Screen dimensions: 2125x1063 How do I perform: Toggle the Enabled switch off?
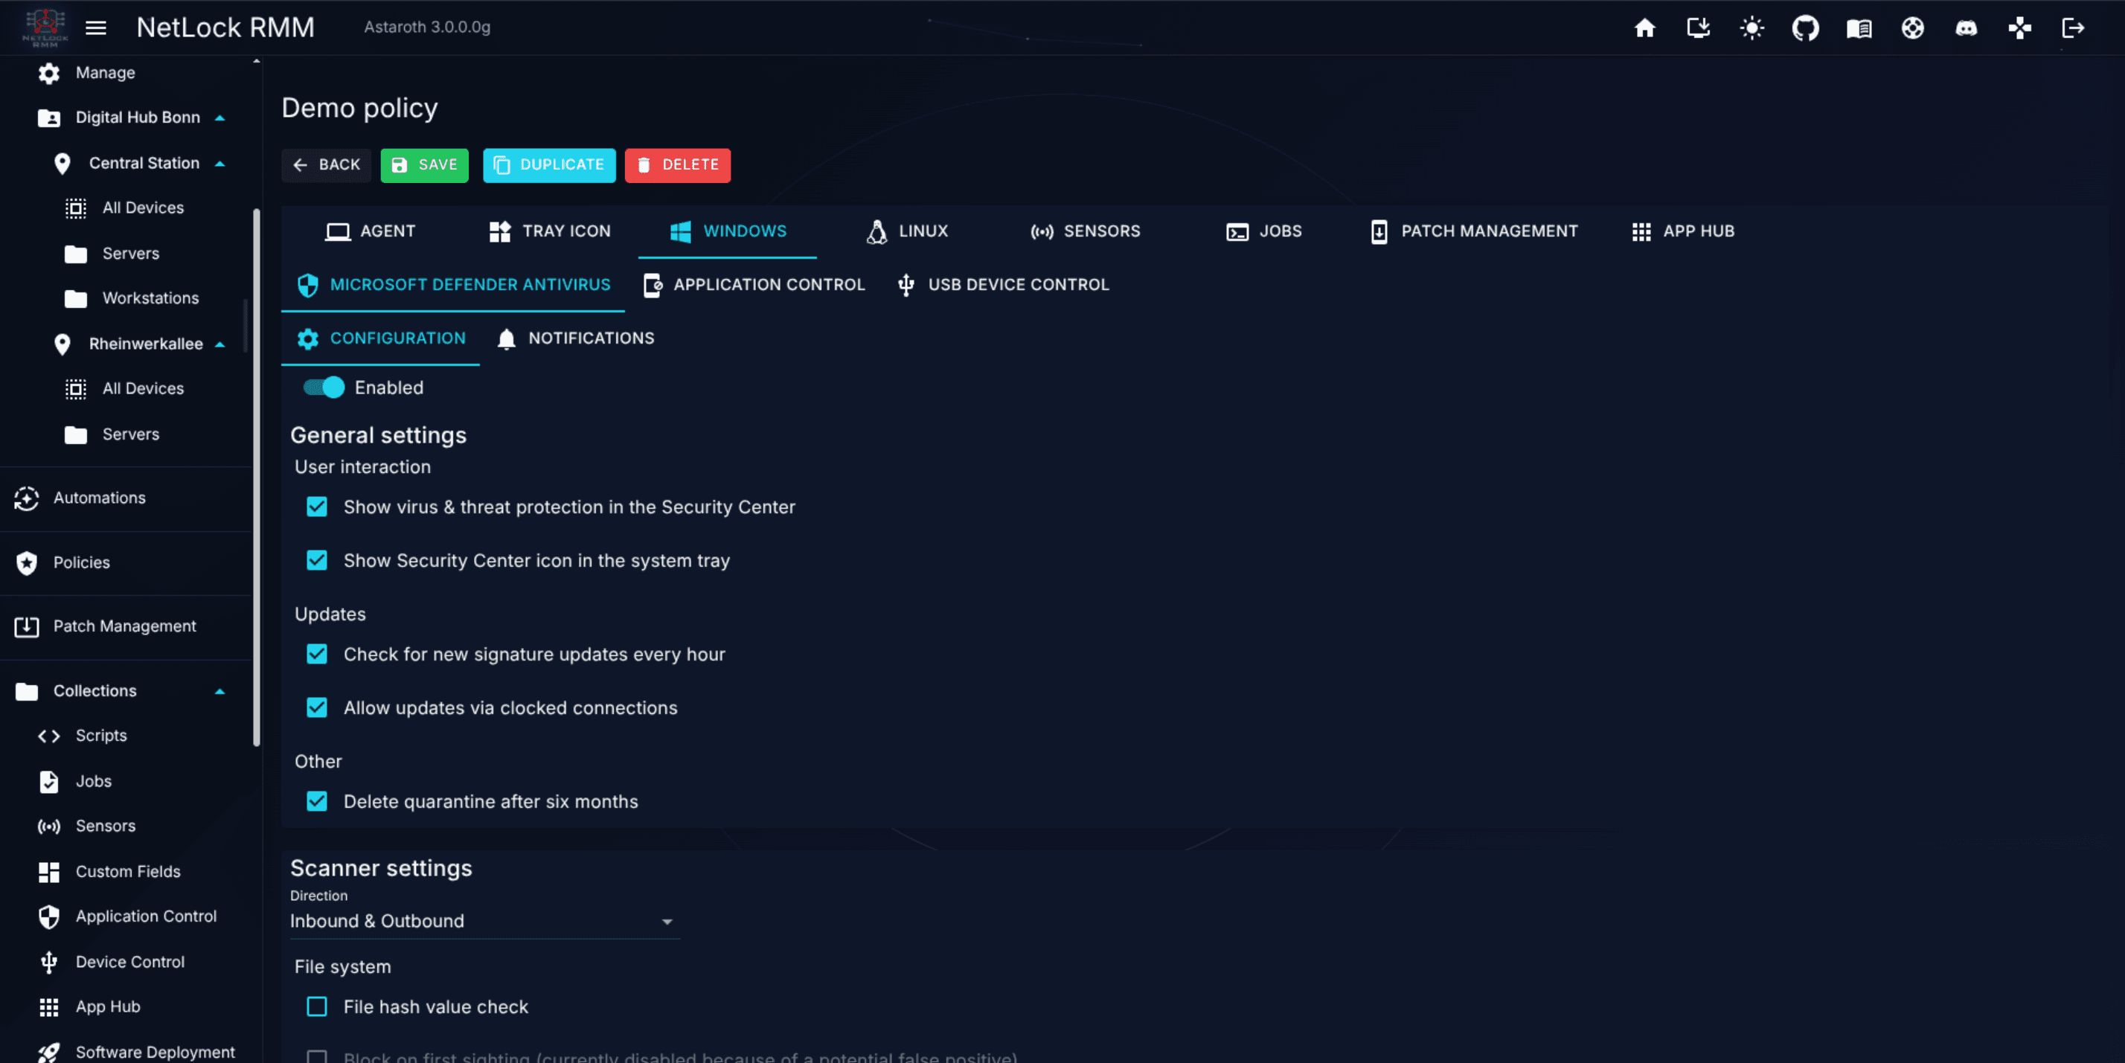coord(324,388)
